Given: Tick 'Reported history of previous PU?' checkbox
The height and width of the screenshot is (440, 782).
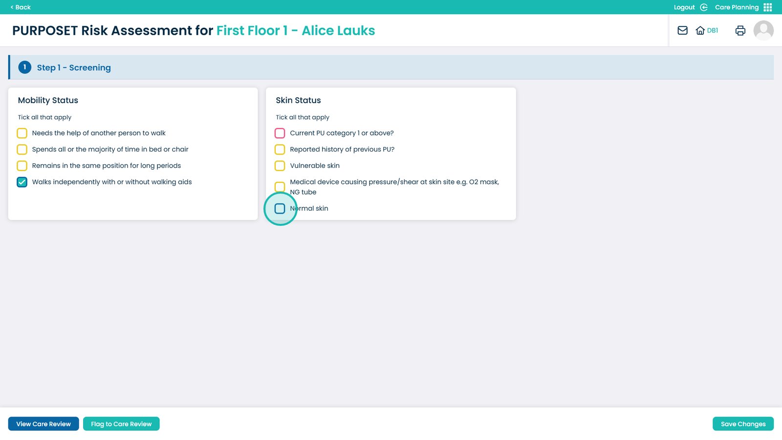Looking at the screenshot, I should [280, 150].
